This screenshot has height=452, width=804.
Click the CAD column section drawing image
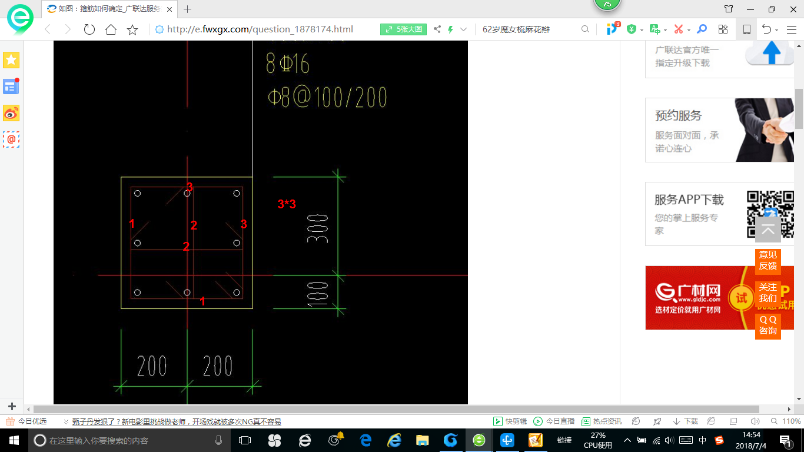[x=260, y=222]
